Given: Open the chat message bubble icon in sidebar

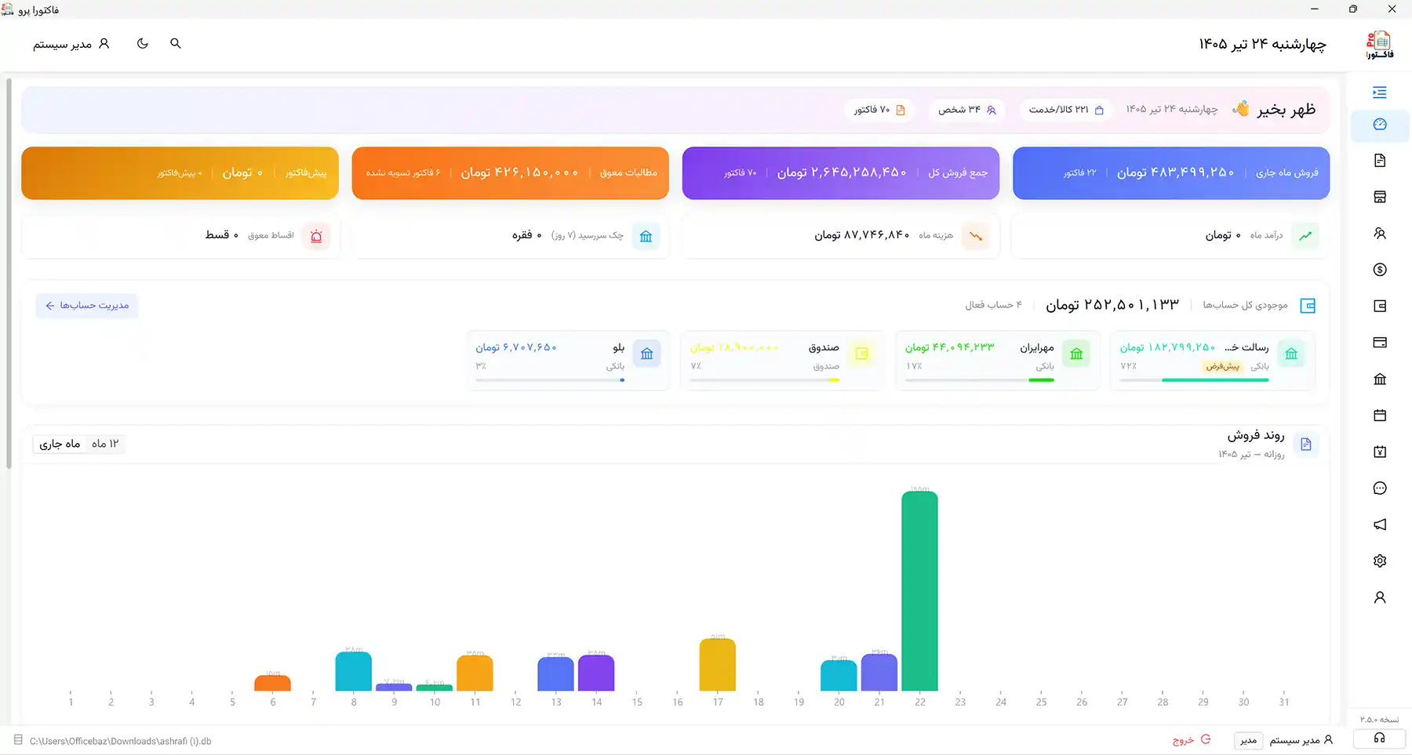Looking at the screenshot, I should point(1380,488).
